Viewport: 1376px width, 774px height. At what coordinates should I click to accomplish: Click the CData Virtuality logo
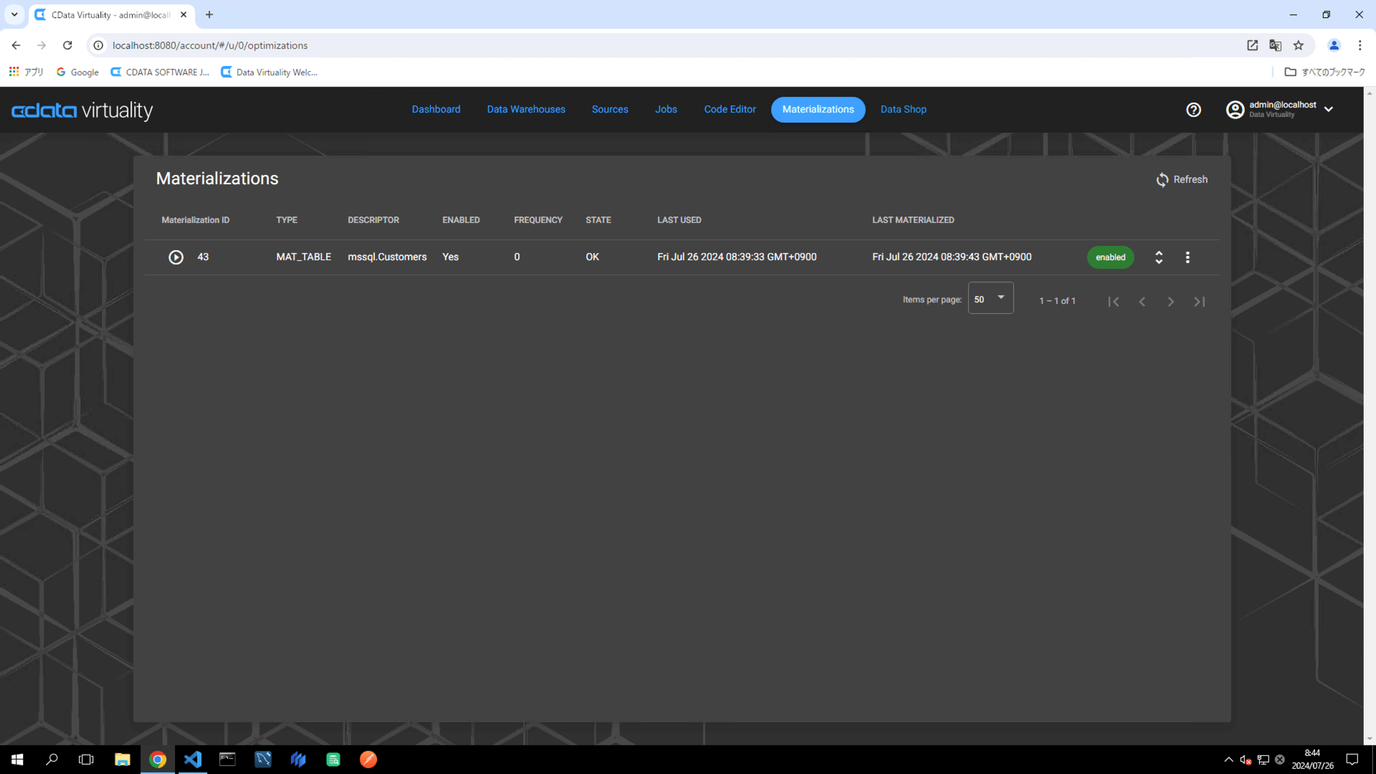tap(82, 110)
